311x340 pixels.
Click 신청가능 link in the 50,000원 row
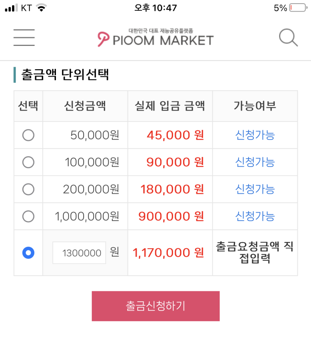tap(255, 135)
